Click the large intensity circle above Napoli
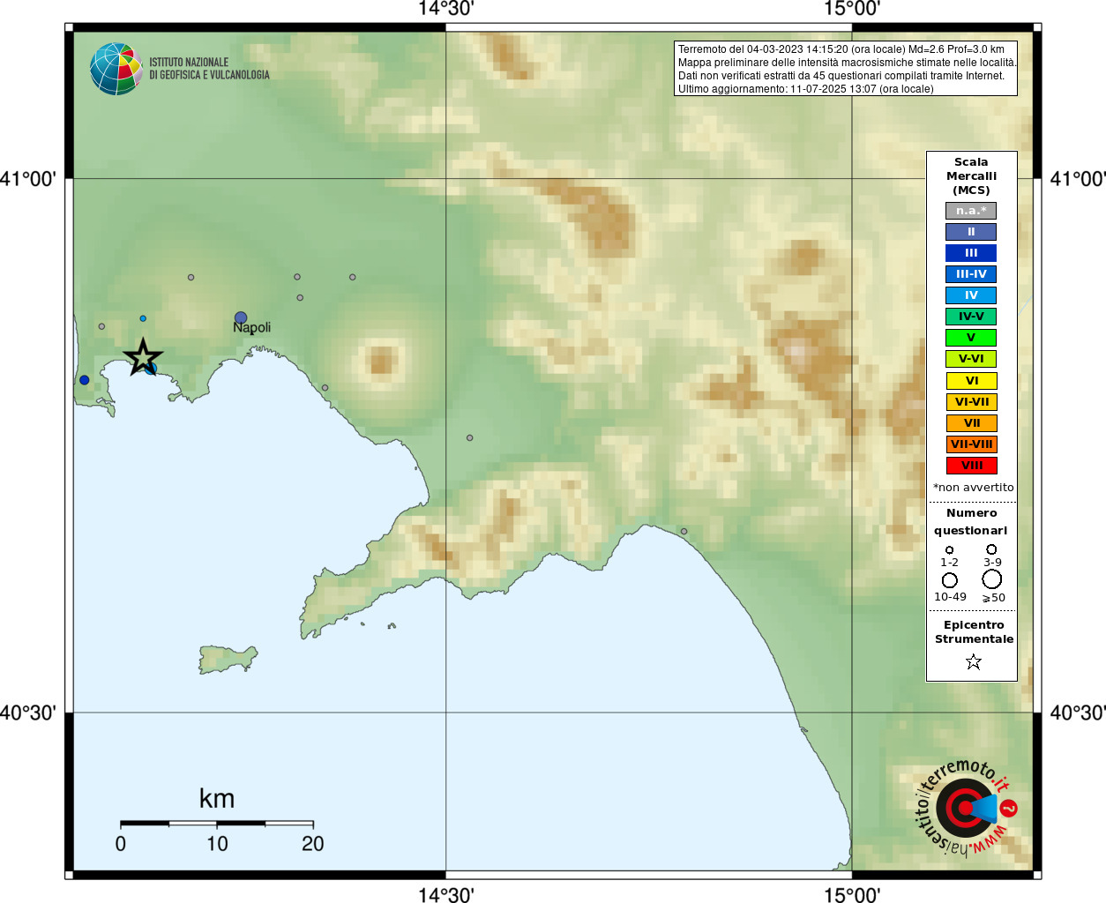This screenshot has height=903, width=1106. 241,317
